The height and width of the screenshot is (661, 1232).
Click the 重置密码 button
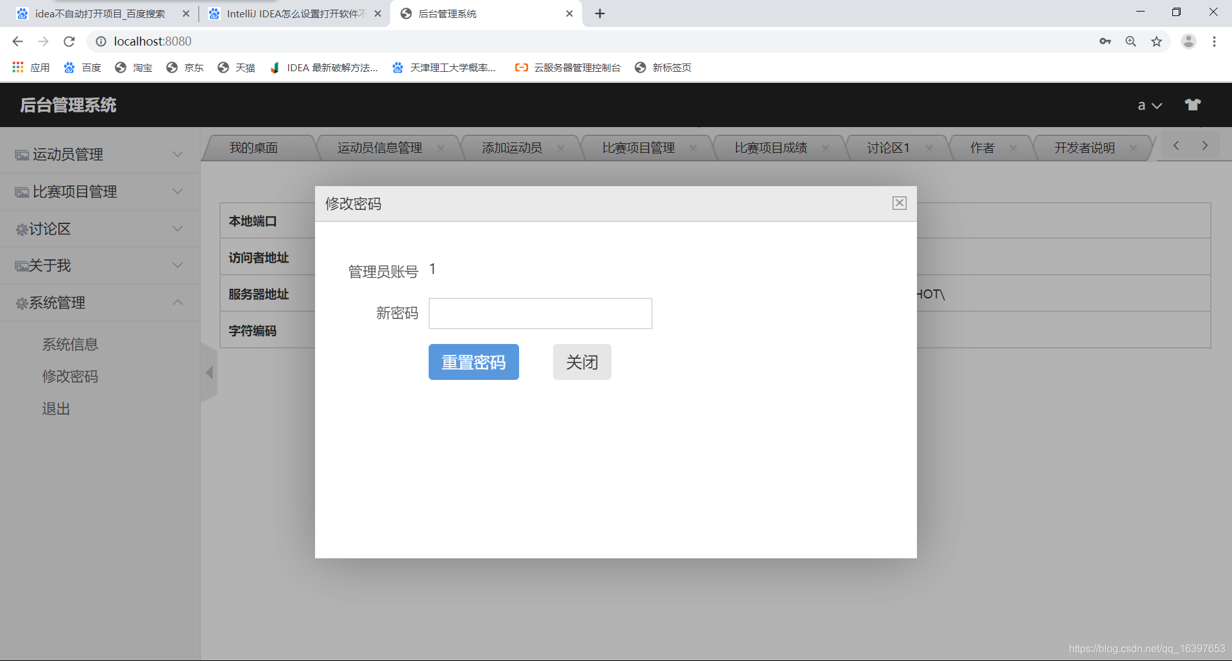point(474,362)
